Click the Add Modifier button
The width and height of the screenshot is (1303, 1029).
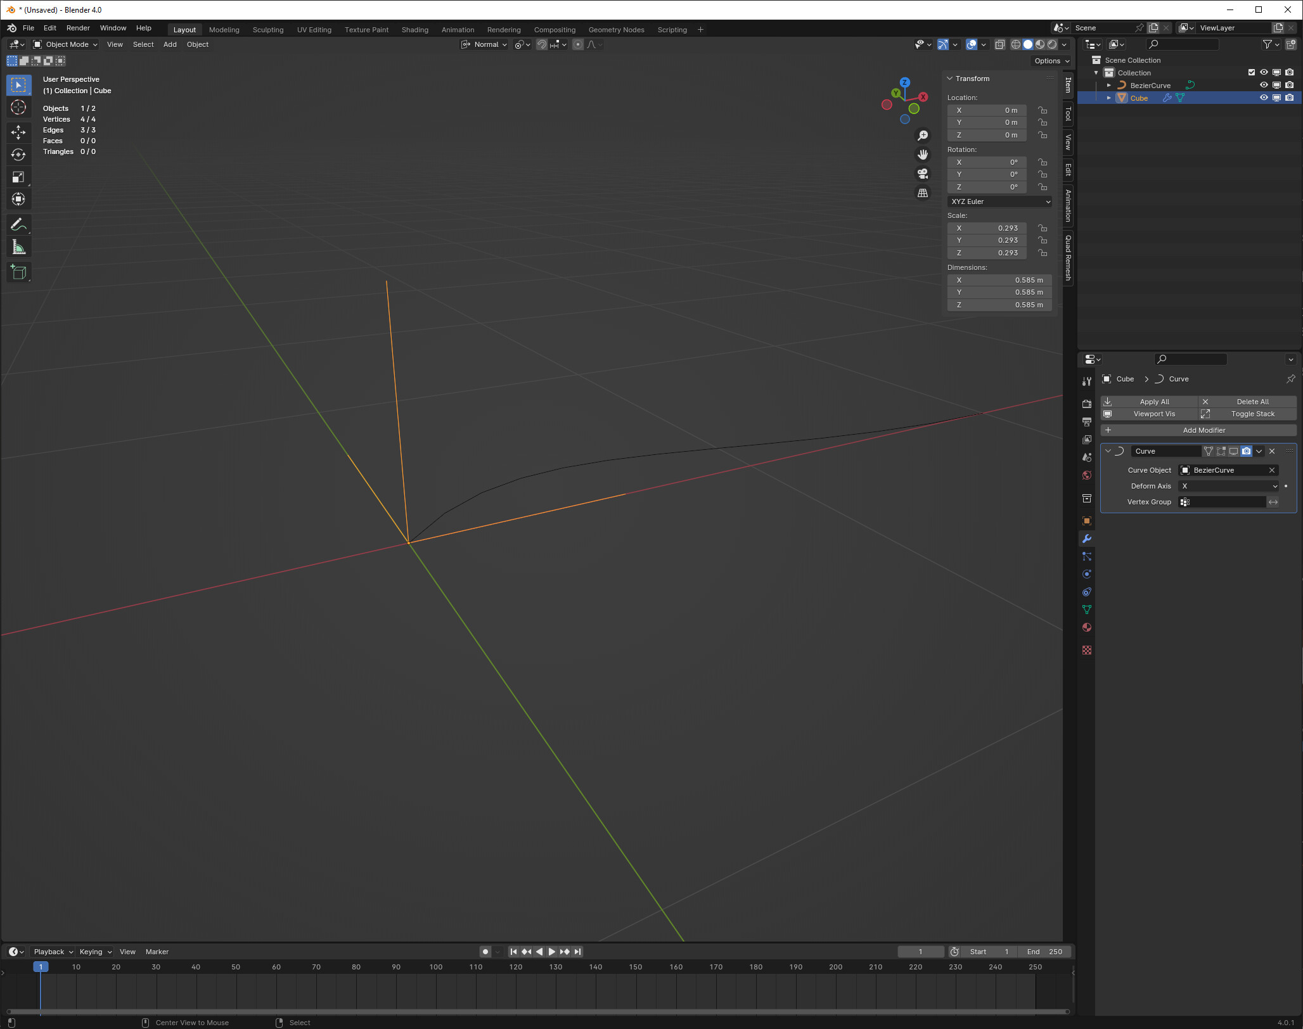click(x=1198, y=430)
